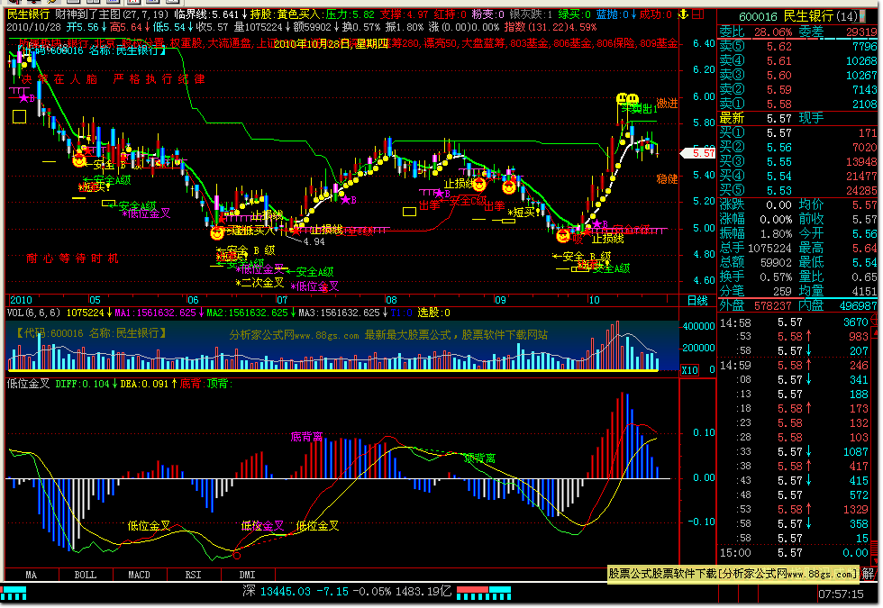Click the magenta 低位金叉 label on MACD chart
The image size is (883, 608).
click(262, 526)
